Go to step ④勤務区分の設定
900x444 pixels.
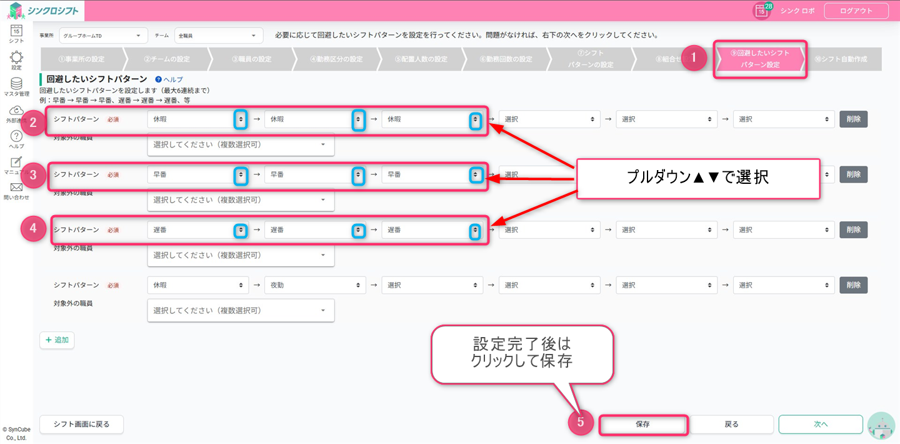[x=336, y=59]
